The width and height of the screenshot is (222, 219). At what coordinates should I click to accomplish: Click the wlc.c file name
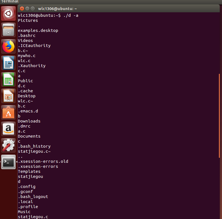coord(24,61)
